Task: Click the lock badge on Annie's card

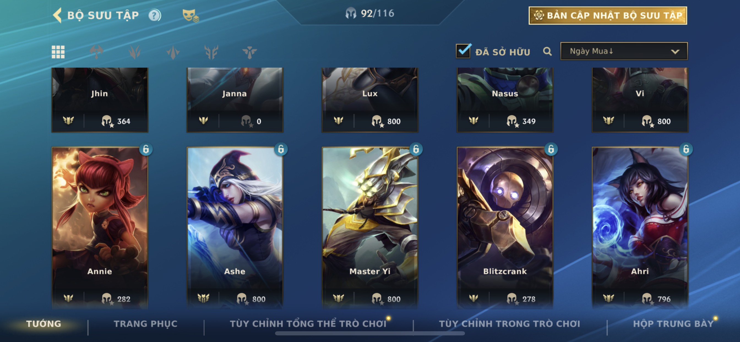Action: [146, 149]
